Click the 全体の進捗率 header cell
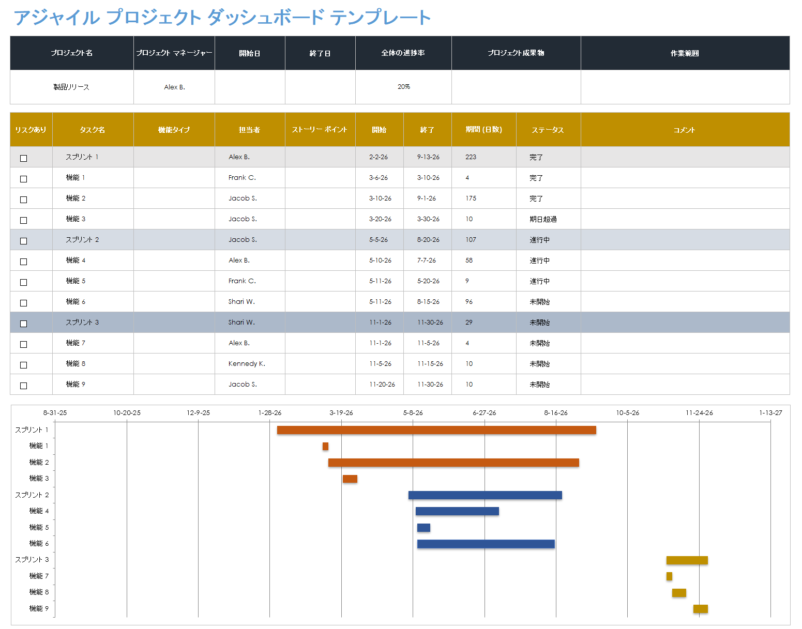 (403, 53)
